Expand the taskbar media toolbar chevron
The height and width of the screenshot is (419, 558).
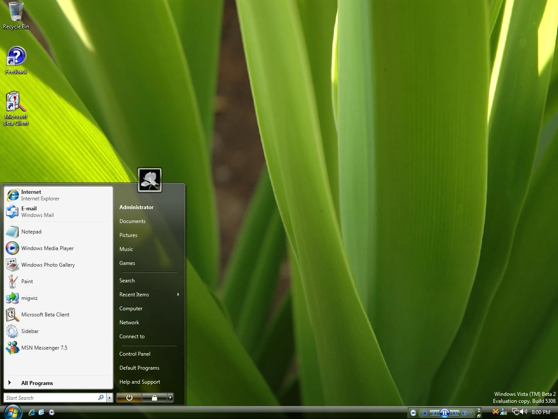(479, 410)
